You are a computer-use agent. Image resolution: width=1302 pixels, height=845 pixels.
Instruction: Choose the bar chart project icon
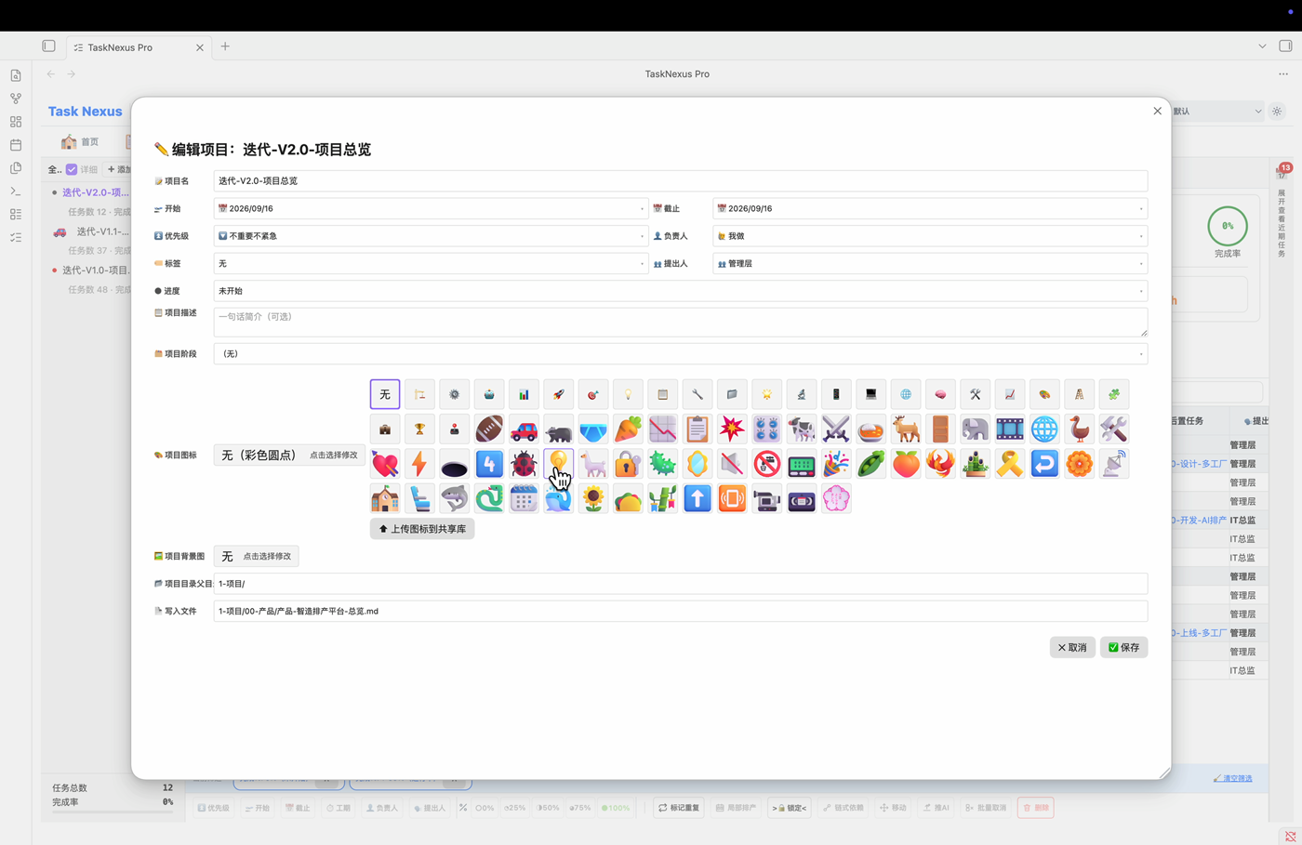(524, 394)
